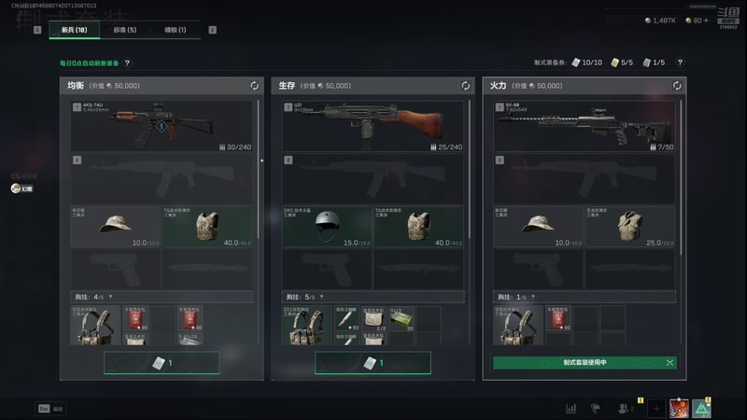
Task: Open the squad members icon in bottom bar
Action: (625, 408)
